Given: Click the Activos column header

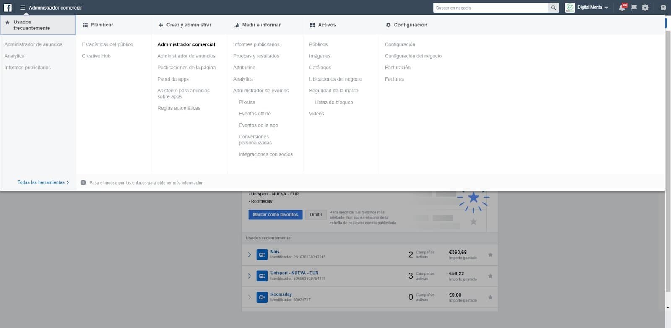Looking at the screenshot, I should click(323, 25).
